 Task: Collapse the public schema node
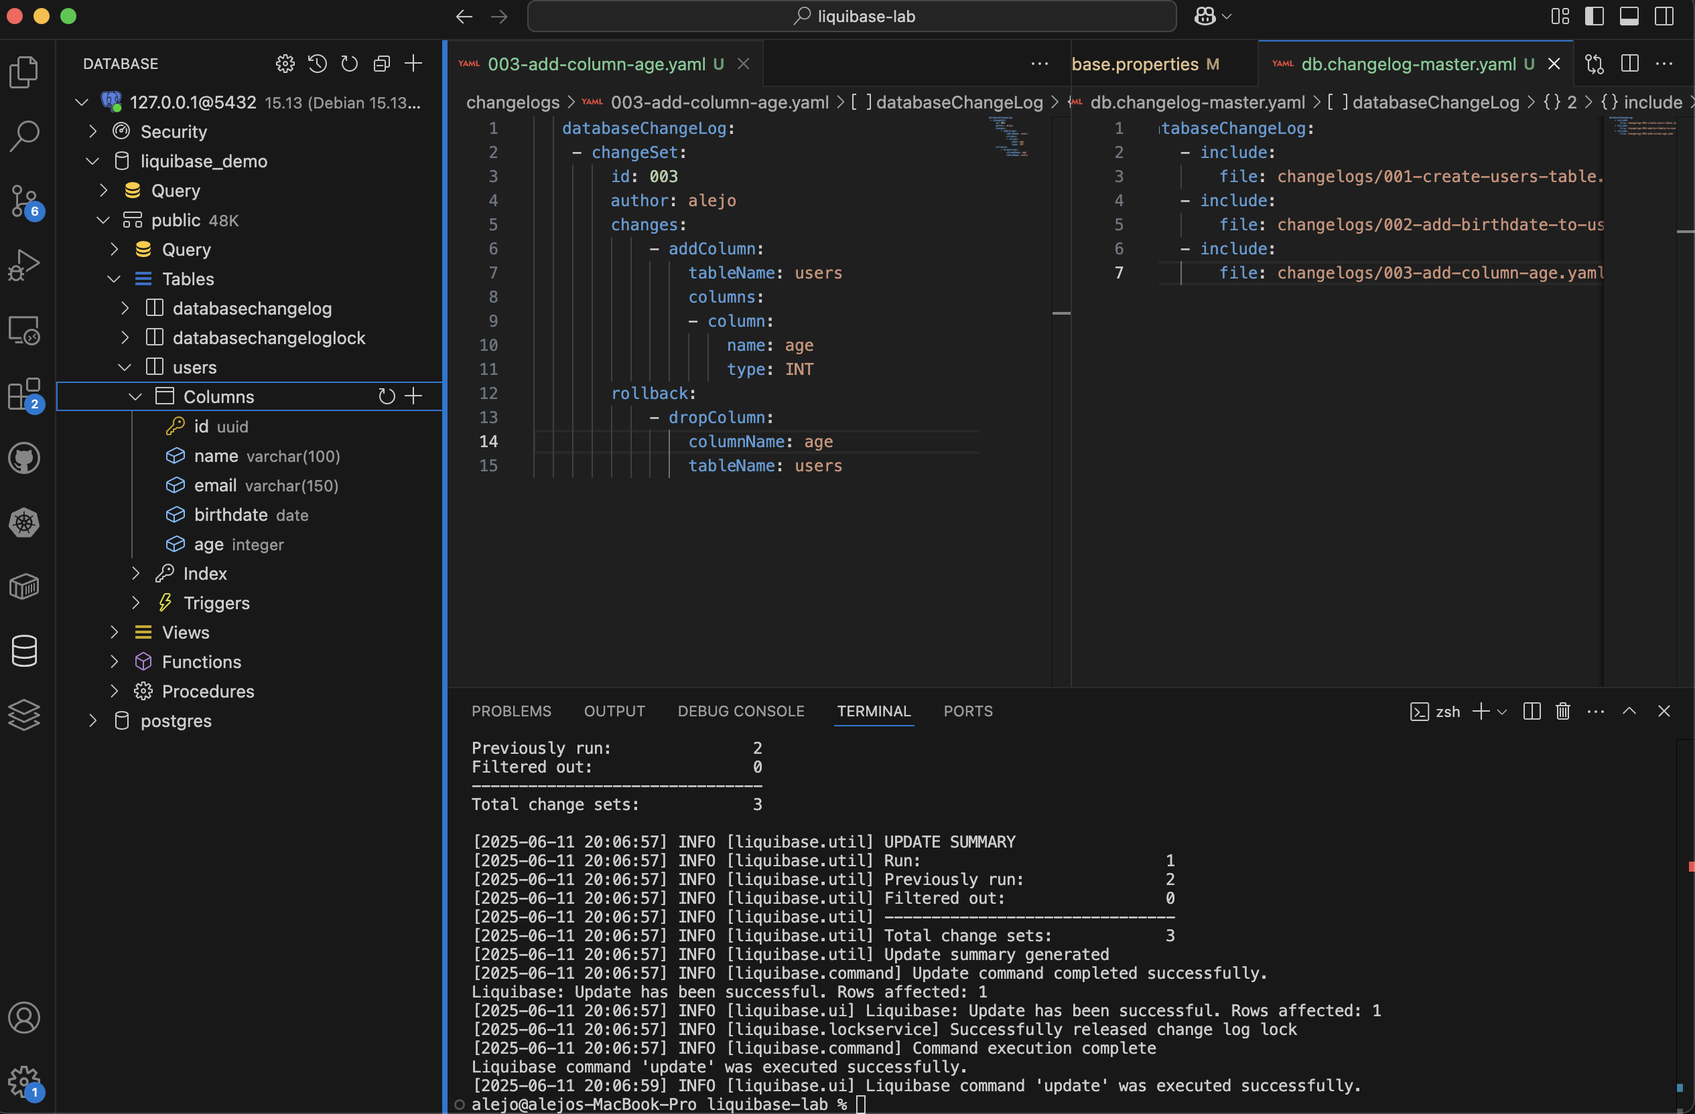pyautogui.click(x=103, y=220)
